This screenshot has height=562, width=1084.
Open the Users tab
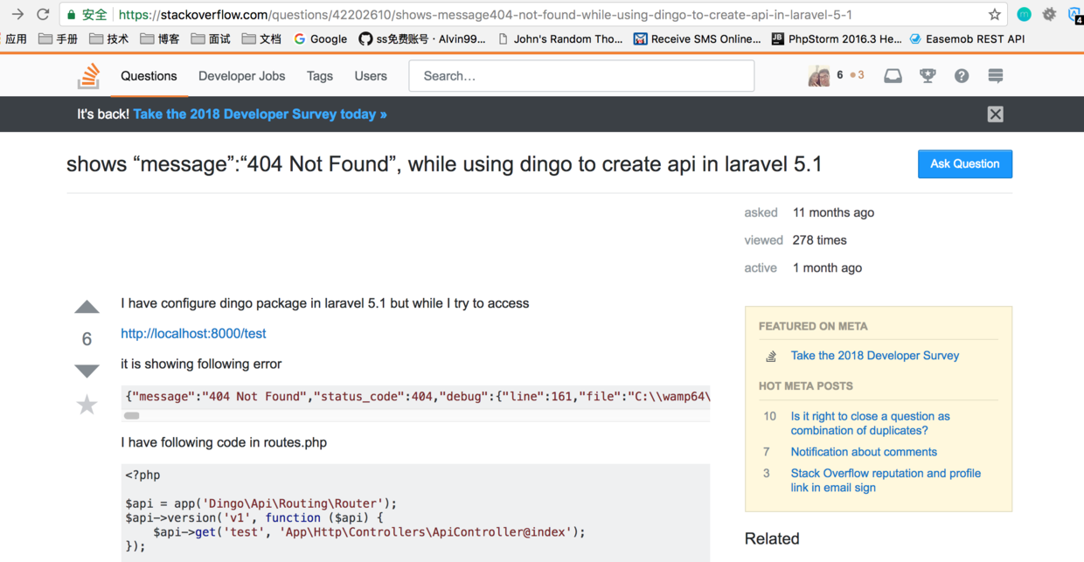click(371, 76)
